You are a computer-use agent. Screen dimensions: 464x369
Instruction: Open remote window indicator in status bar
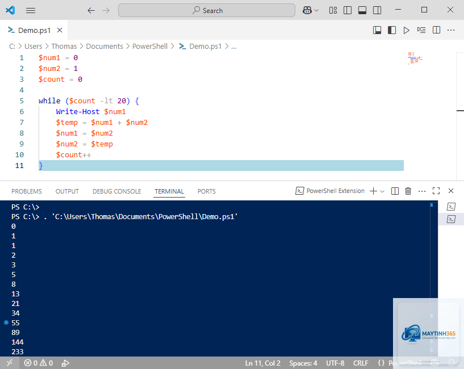click(x=10, y=363)
